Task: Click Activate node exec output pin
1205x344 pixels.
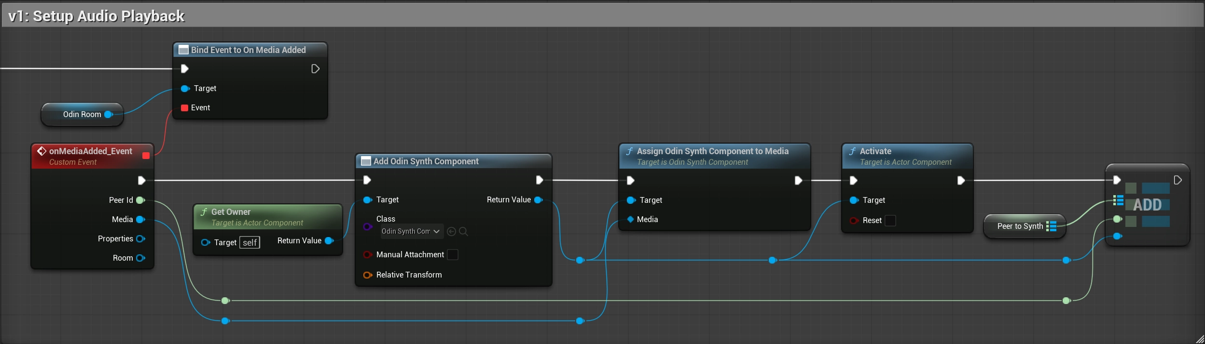Action: click(961, 181)
